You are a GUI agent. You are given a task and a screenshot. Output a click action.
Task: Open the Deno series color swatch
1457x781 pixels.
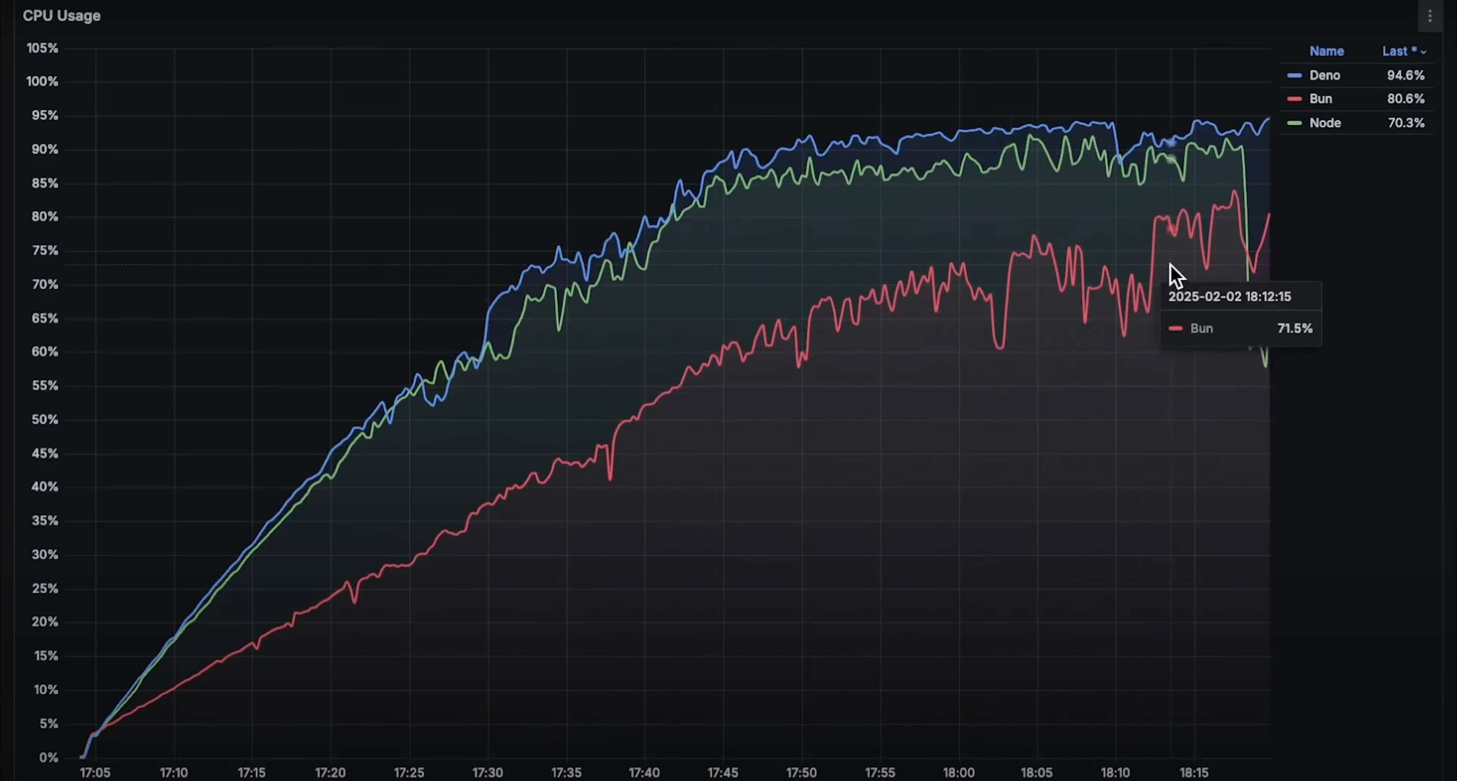coord(1294,75)
